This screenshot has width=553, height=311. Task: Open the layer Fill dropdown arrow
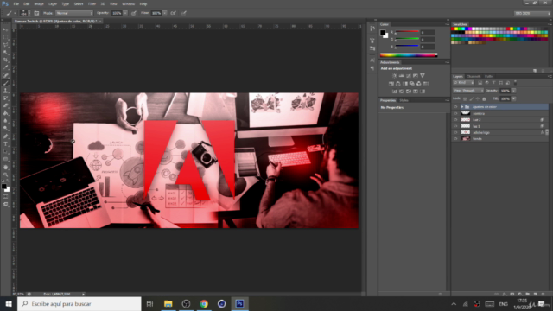click(x=513, y=99)
